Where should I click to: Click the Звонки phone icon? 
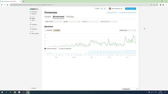(x=30, y=20)
